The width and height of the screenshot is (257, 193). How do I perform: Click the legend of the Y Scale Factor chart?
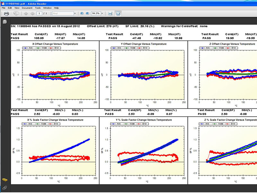click(129, 124)
